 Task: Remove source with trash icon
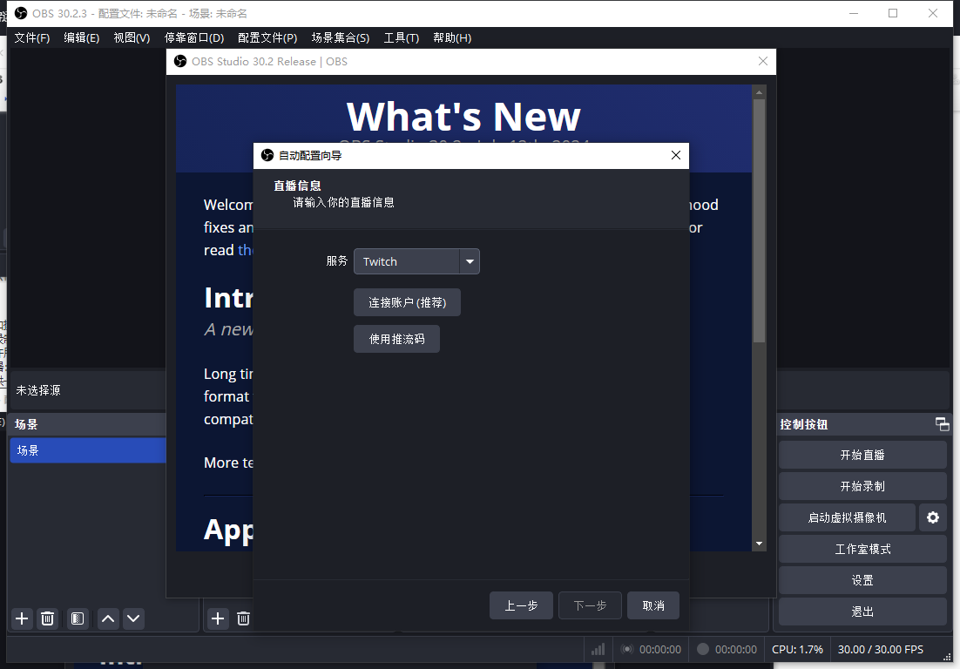243,618
